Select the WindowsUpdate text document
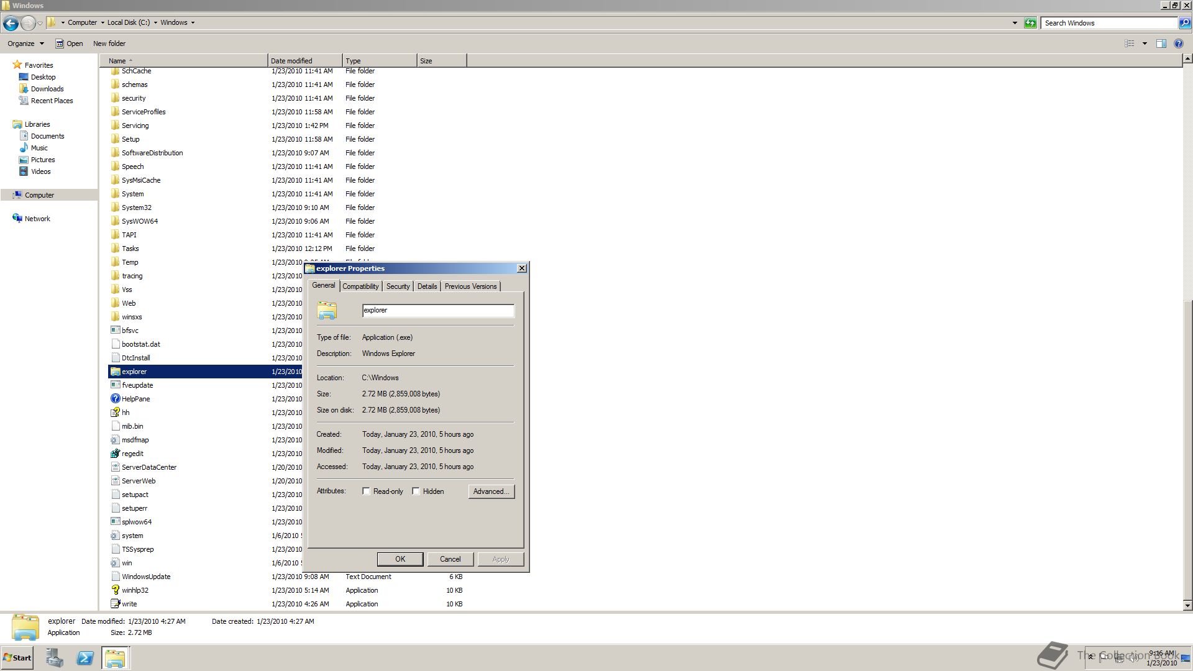 [x=146, y=577]
